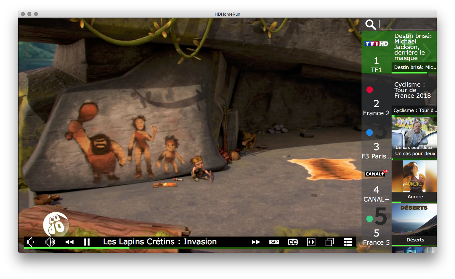Focus the channel search input field
This screenshot has width=455, height=279.
click(x=406, y=25)
